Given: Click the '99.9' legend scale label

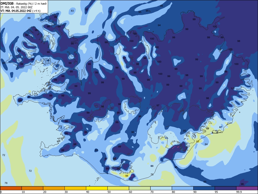Looking at the screenshot, I should (239, 192).
